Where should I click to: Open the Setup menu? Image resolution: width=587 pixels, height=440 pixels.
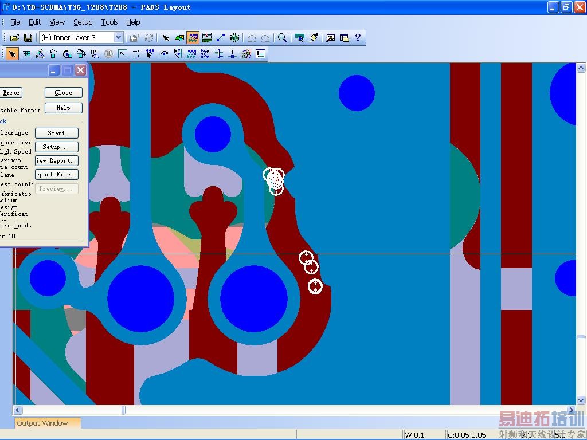point(83,22)
